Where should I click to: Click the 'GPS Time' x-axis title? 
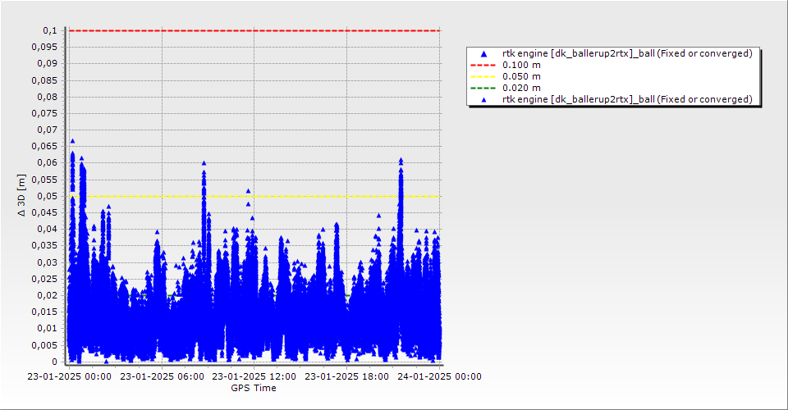pos(254,388)
